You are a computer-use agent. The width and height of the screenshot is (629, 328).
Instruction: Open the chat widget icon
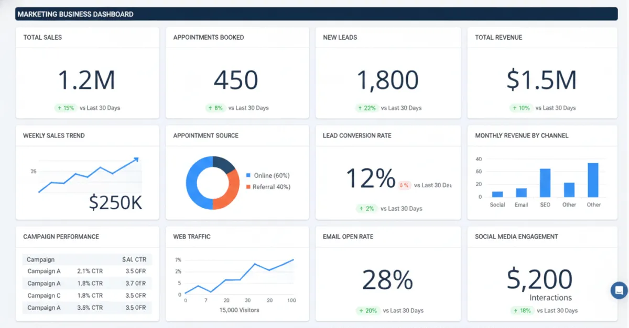point(619,290)
